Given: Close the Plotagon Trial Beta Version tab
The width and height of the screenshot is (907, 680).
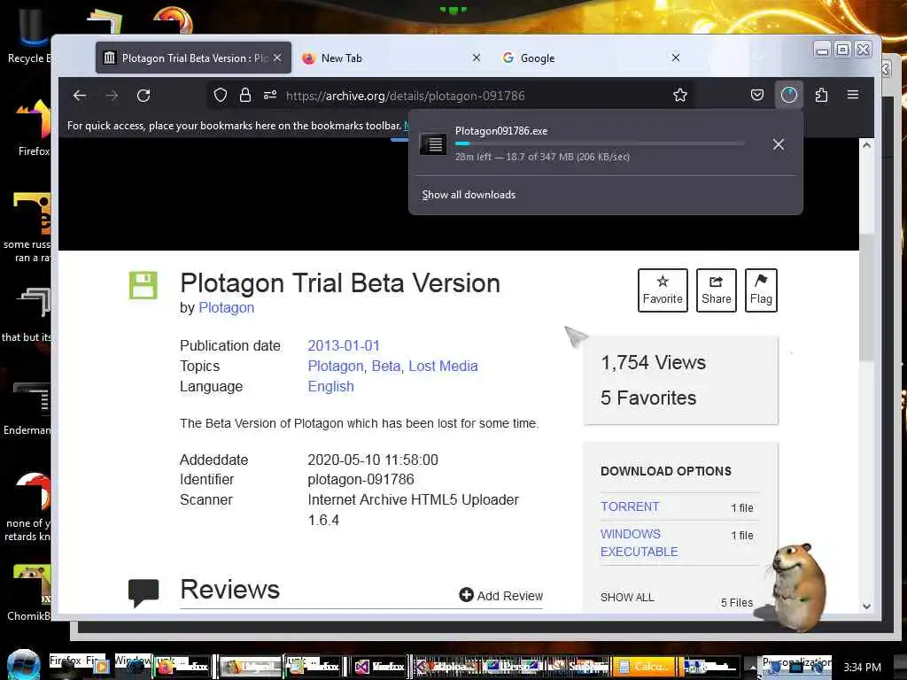Looking at the screenshot, I should (277, 58).
